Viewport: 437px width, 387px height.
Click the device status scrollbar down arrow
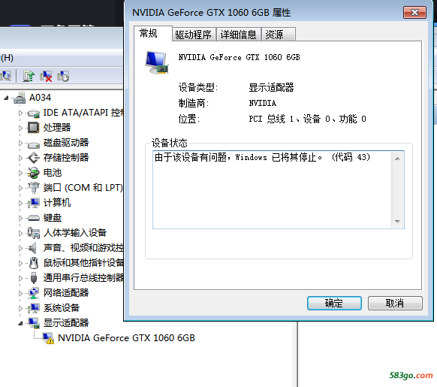pos(397,222)
